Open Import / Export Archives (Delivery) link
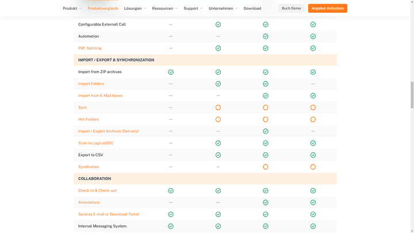 108,131
